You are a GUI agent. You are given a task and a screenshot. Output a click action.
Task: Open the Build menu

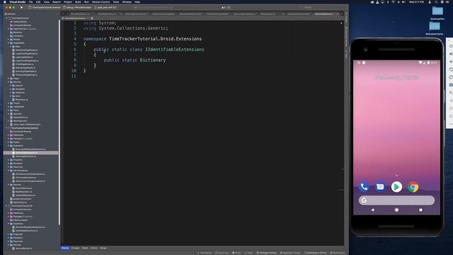pyautogui.click(x=78, y=1)
